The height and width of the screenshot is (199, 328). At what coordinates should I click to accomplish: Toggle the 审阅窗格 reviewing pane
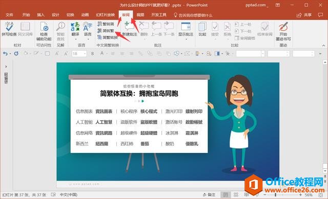point(245,38)
